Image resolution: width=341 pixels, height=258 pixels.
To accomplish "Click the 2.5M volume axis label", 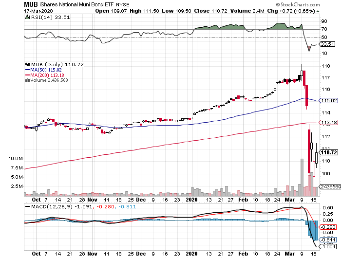I will pos(17,186).
